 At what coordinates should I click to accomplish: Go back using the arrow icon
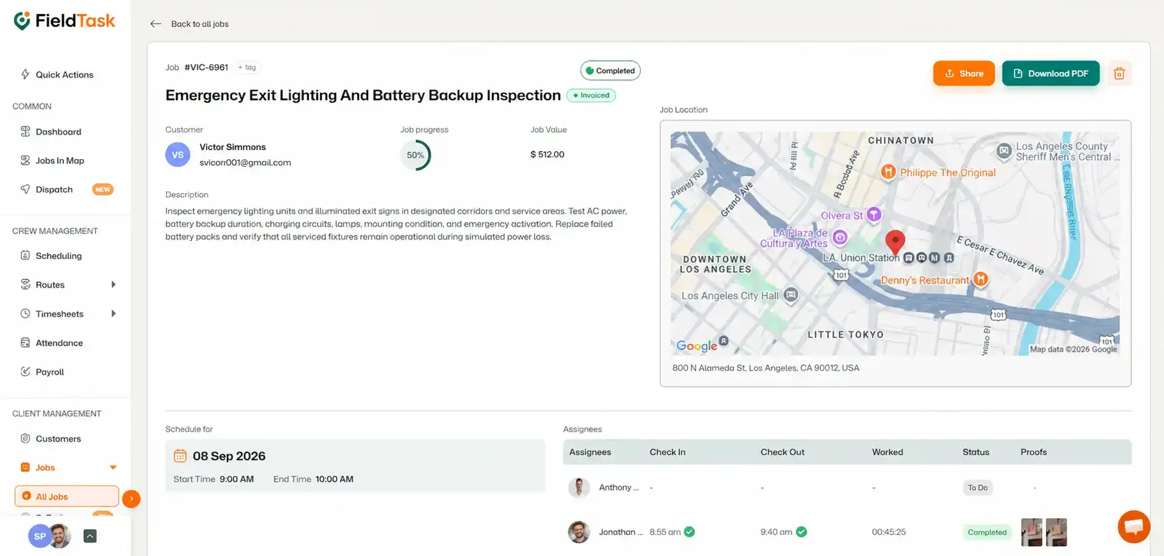pos(155,24)
